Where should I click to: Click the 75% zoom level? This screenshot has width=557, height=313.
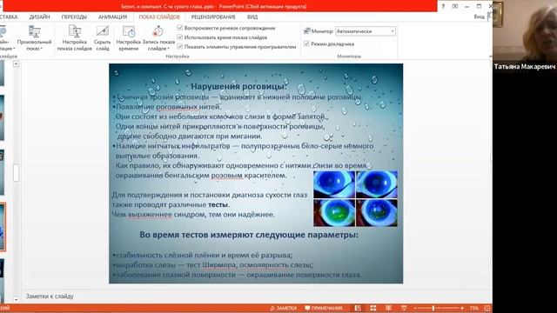click(x=474, y=308)
